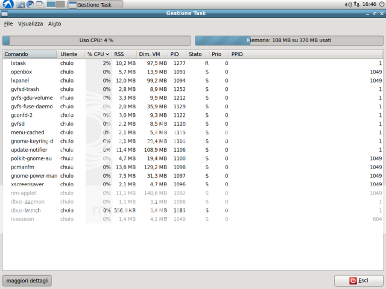Viewport: 386px width, 289px height.
Task: Sort by the Prio column header
Action: click(x=219, y=54)
